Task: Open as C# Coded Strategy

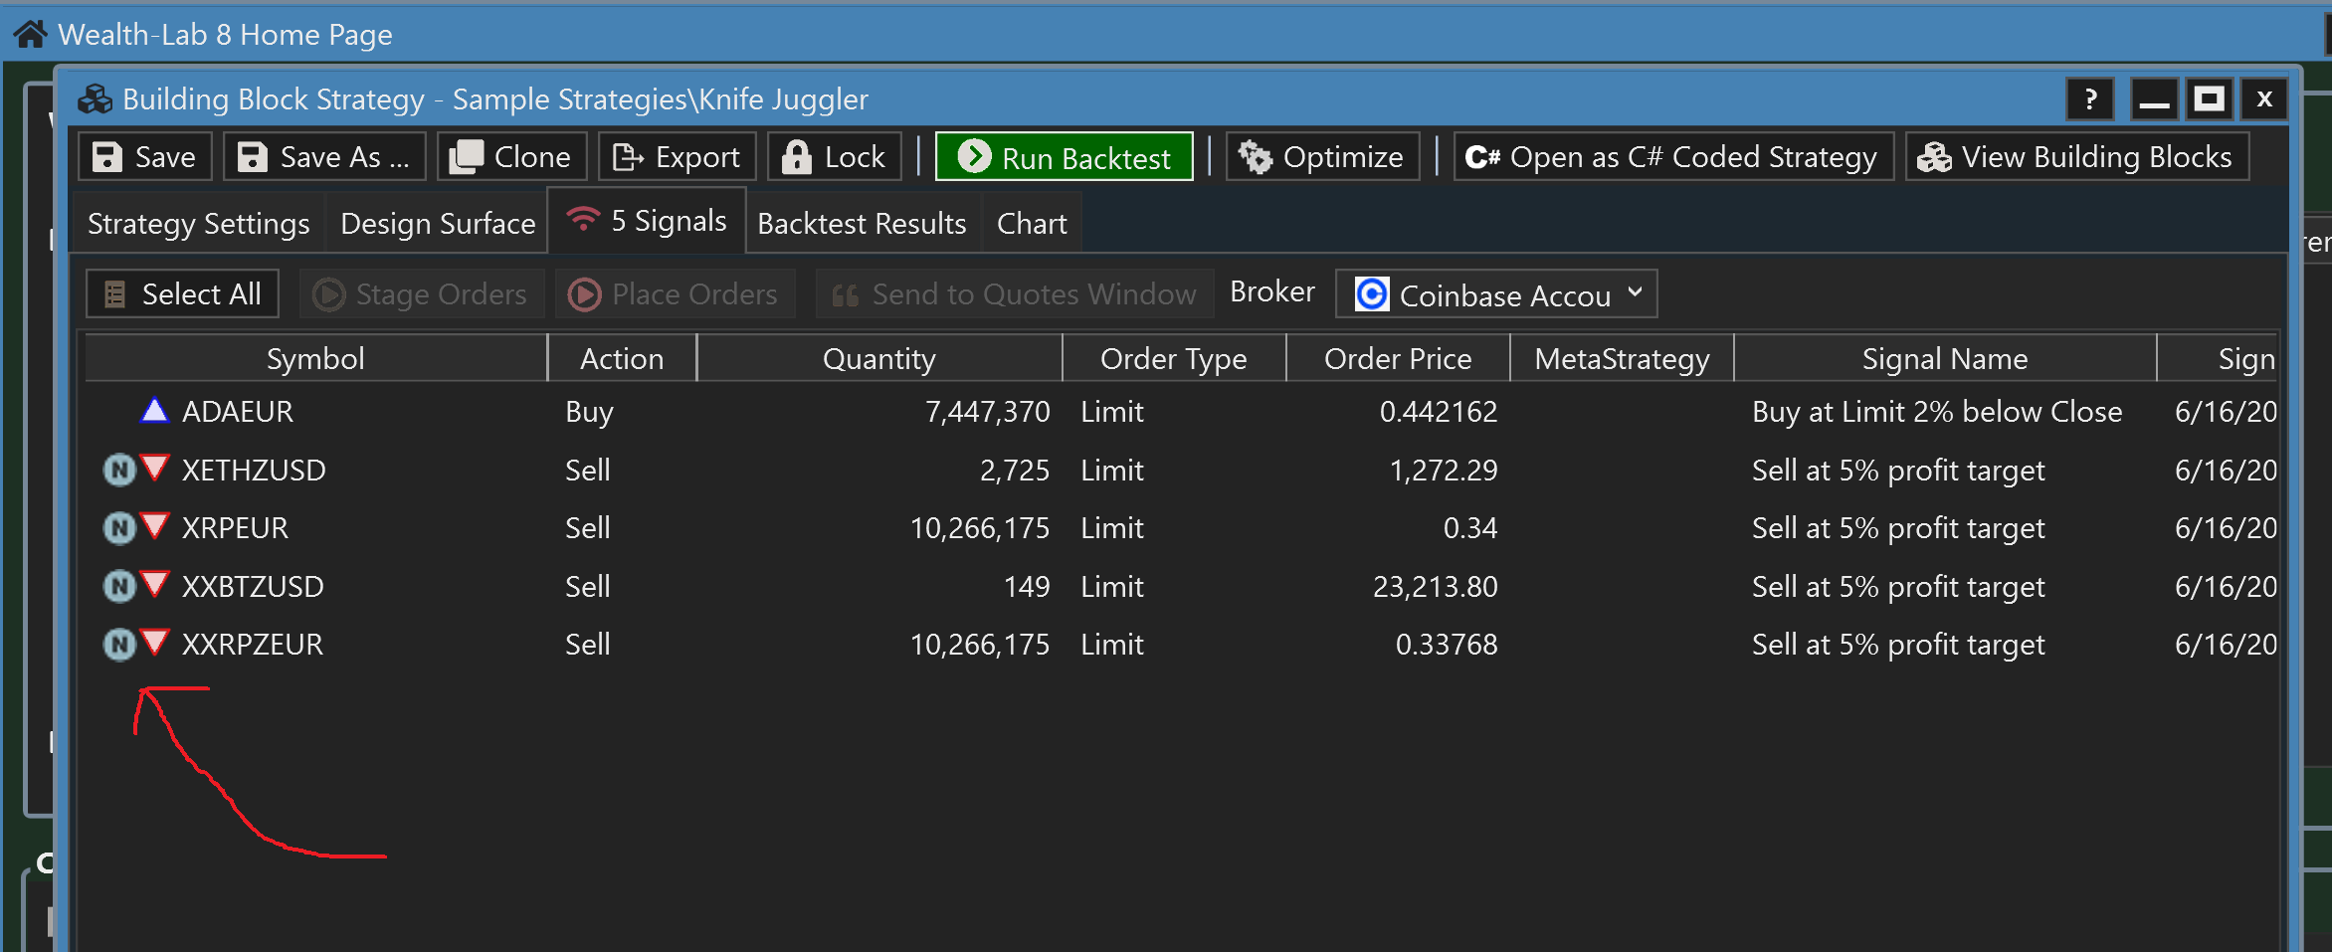Action: pyautogui.click(x=1673, y=156)
